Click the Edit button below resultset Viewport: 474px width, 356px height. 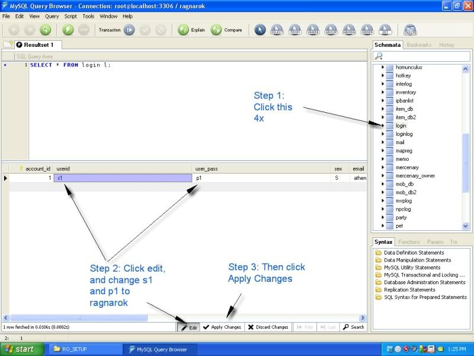tap(189, 327)
